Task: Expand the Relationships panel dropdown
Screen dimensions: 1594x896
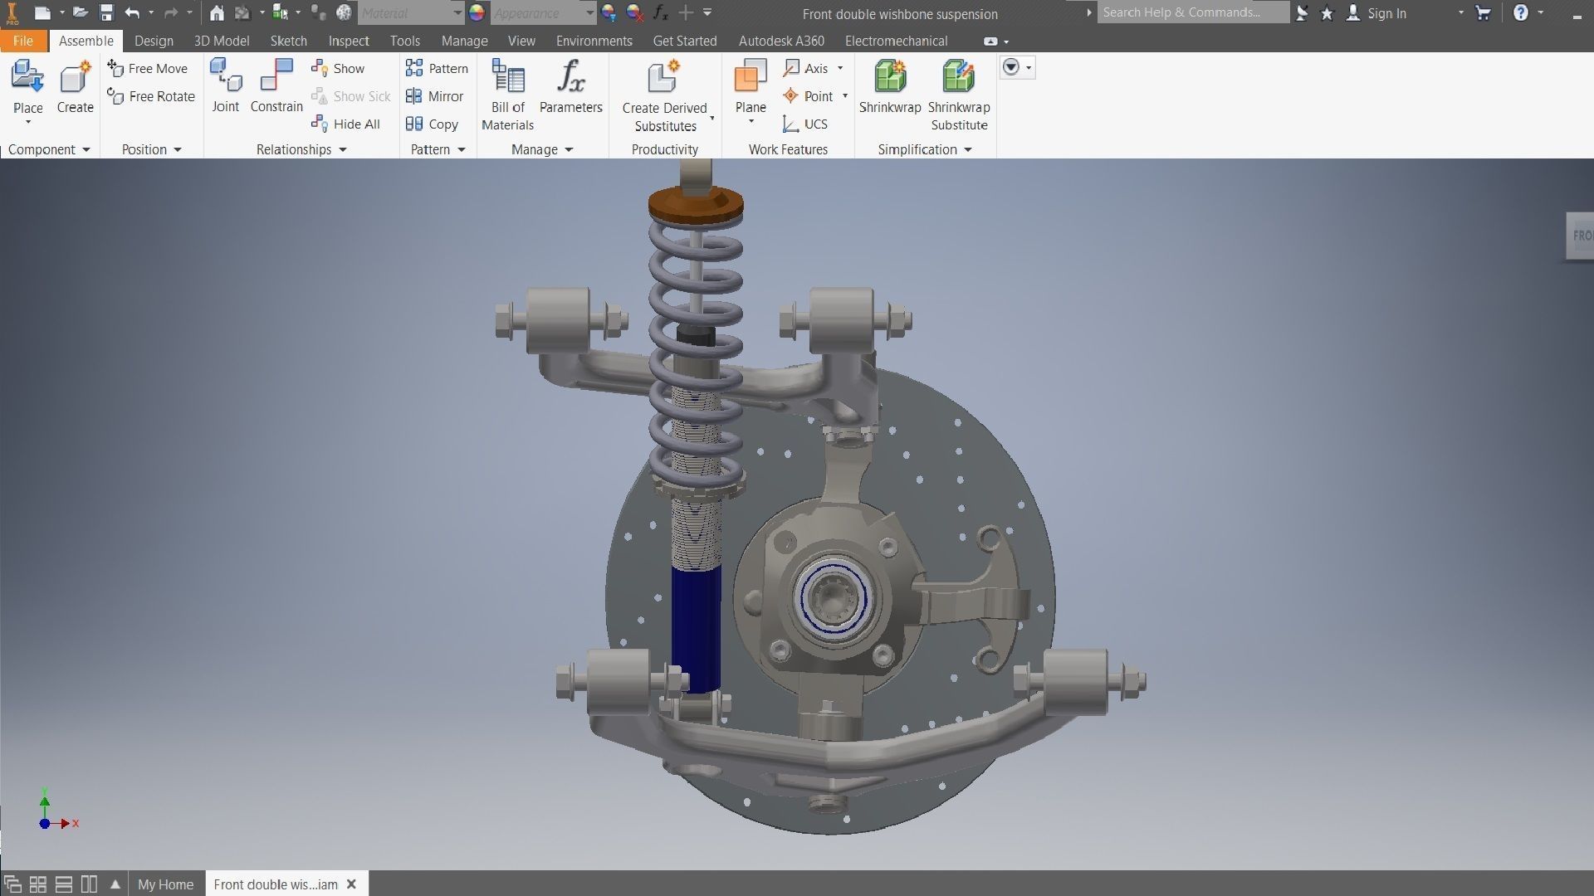Action: tap(343, 149)
